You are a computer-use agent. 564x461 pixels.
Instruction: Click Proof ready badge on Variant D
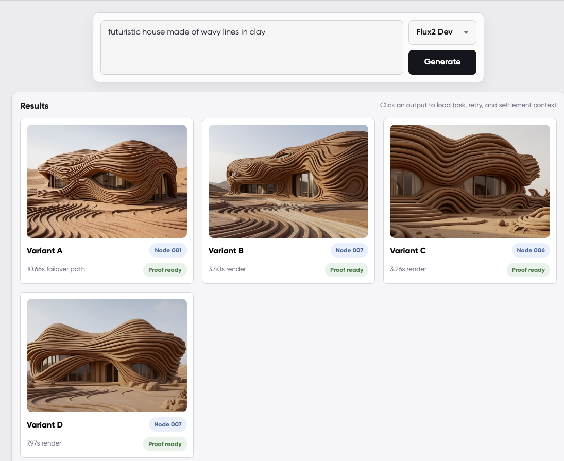coord(165,444)
